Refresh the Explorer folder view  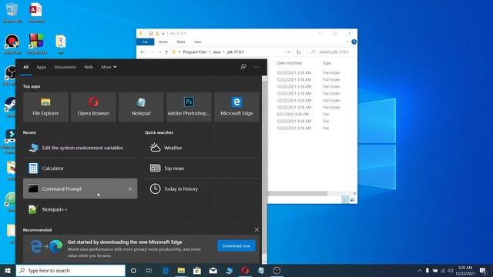click(298, 52)
